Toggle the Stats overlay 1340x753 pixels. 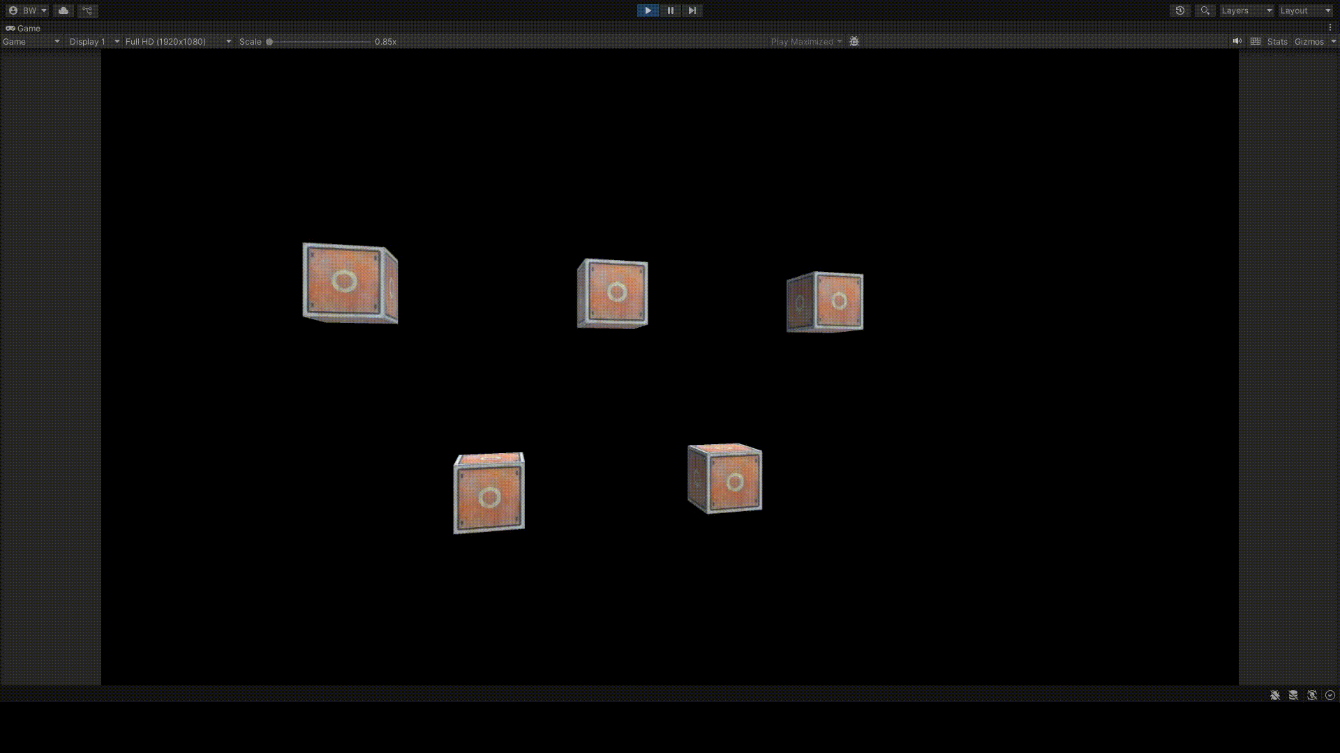click(1277, 42)
